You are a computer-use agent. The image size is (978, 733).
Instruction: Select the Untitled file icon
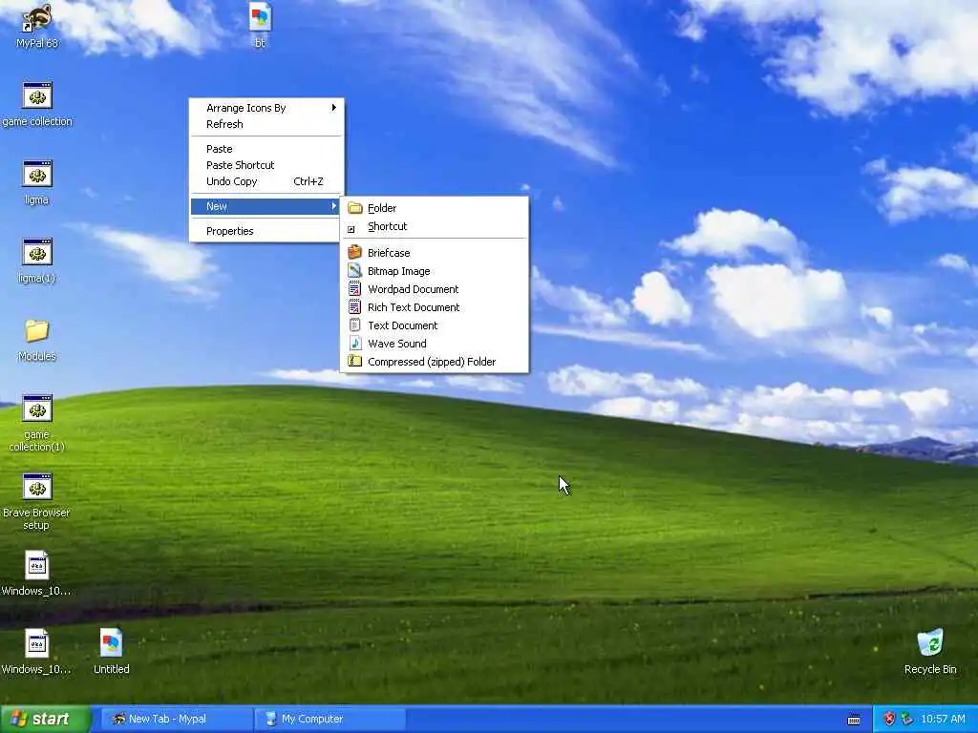(x=111, y=643)
